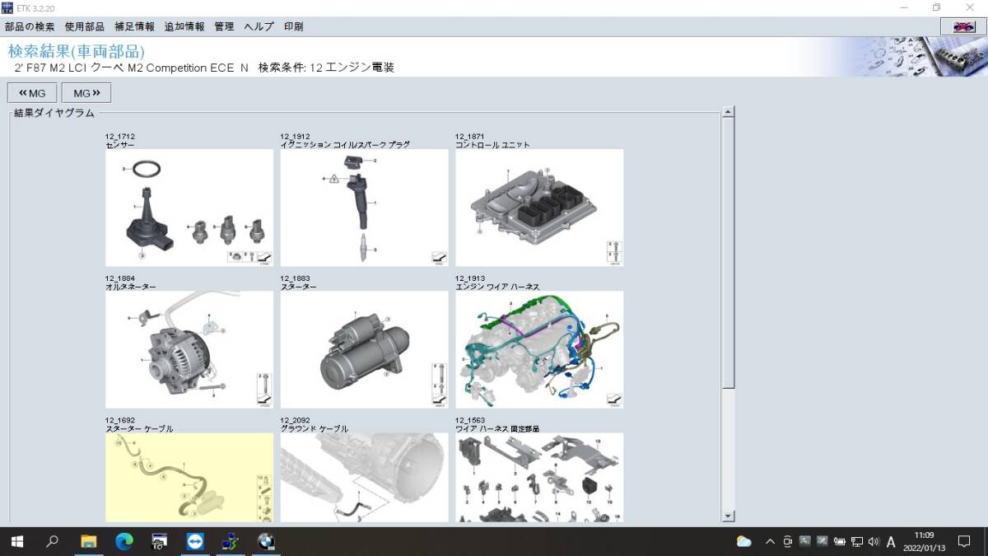
Task: Open the 印刷 menu
Action: [293, 26]
